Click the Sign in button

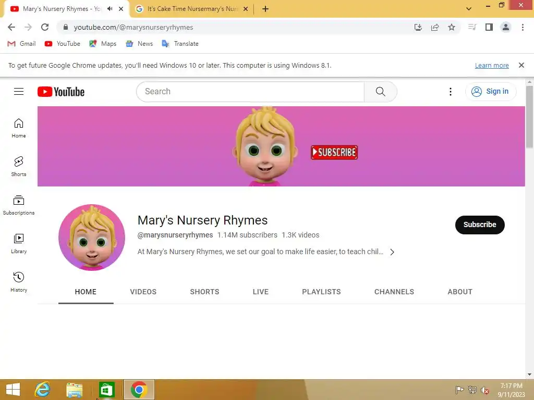point(490,92)
